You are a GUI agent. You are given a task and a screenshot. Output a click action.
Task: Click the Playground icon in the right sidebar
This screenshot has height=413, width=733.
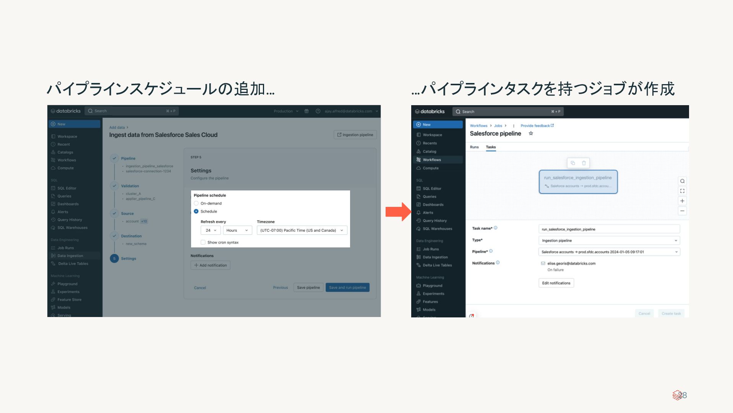(x=418, y=286)
